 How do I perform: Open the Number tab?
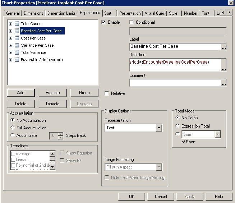(191, 13)
